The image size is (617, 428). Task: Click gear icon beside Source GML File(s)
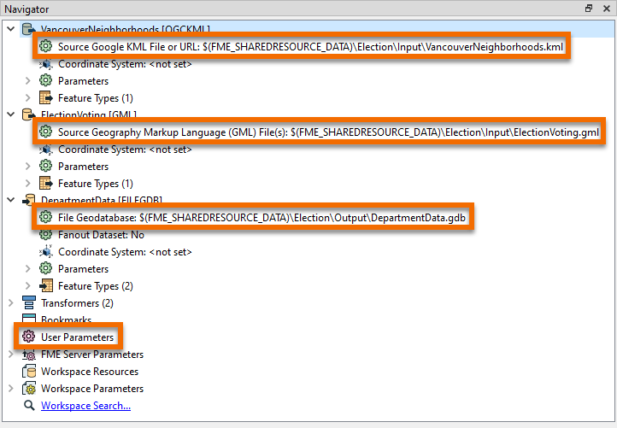[45, 132]
